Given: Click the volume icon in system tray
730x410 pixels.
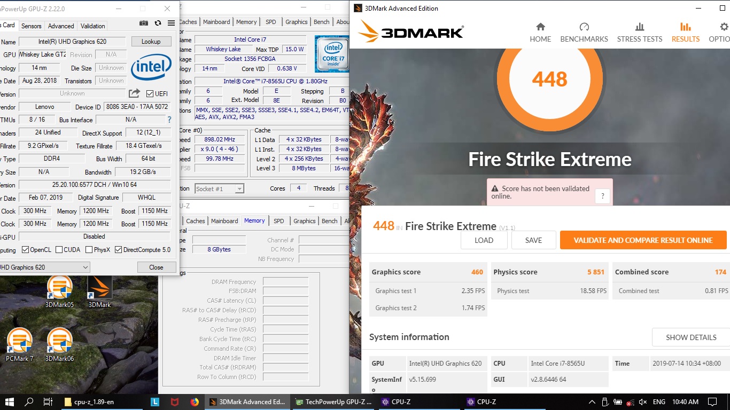Looking at the screenshot, I should pyautogui.click(x=643, y=401).
